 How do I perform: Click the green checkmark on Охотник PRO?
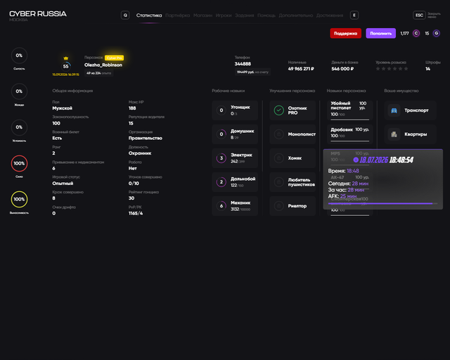tap(278, 110)
